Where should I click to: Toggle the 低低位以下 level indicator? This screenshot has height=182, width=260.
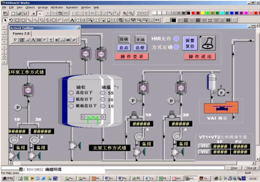71,99
